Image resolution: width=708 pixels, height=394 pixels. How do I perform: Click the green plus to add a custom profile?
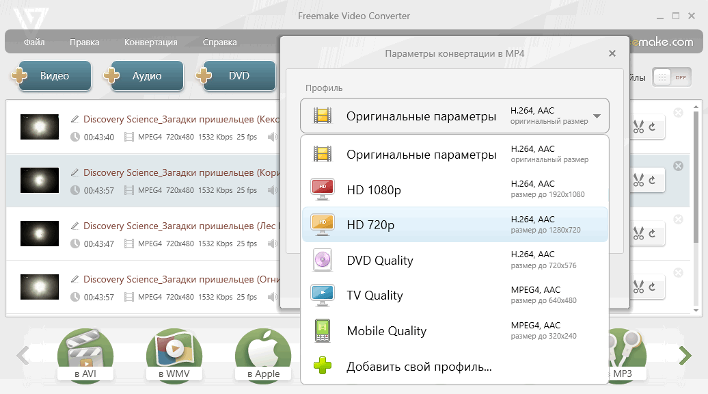pyautogui.click(x=321, y=367)
